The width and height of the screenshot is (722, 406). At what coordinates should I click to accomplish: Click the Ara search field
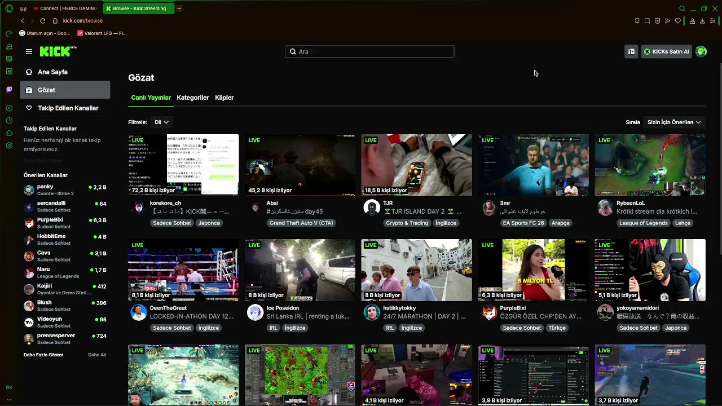369,51
